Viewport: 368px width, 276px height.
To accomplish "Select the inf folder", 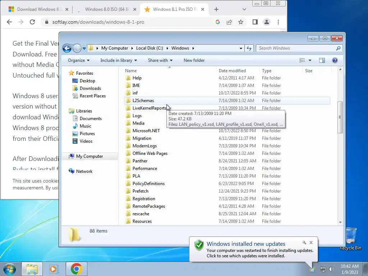I will click(135, 93).
